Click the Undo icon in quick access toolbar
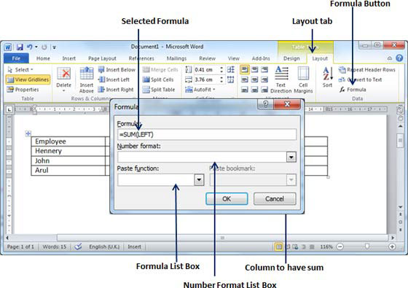This screenshot has height=288, width=408. point(29,47)
